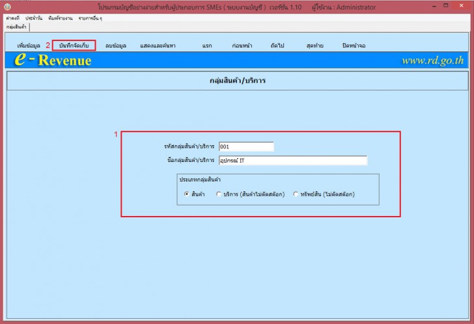Open the พิมพ์รายงาน menu
Image resolution: width=474 pixels, height=324 pixels.
point(60,18)
